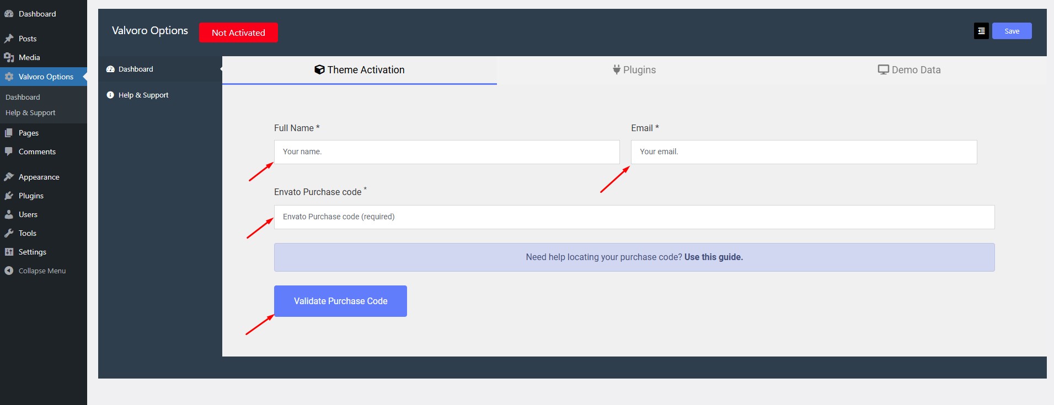The width and height of the screenshot is (1054, 405).
Task: Click the Users person icon
Action: (x=9, y=214)
